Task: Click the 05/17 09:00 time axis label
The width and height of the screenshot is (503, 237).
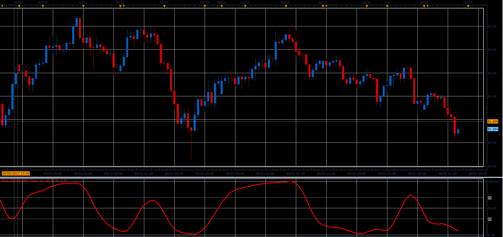Action: click(174, 174)
